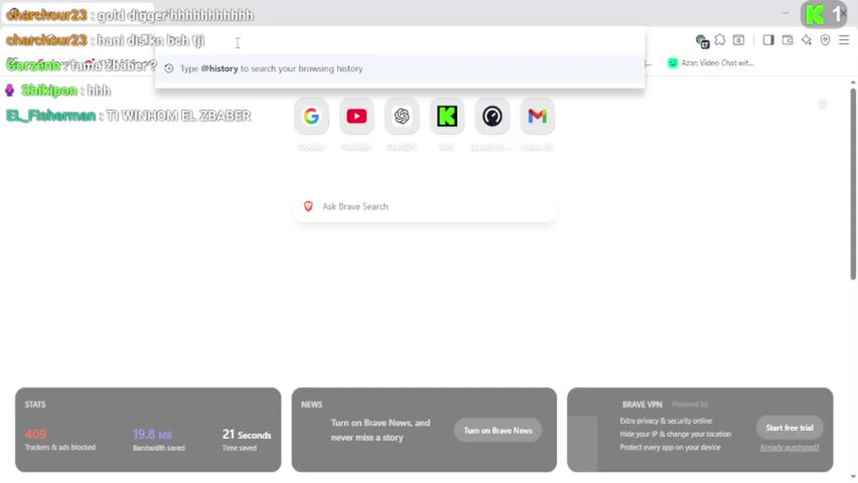Click the green Kick overlay logo
Viewport: 858px width, 483px height.
pyautogui.click(x=814, y=14)
